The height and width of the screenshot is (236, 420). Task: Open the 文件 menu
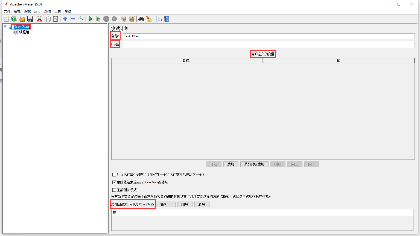(7, 11)
